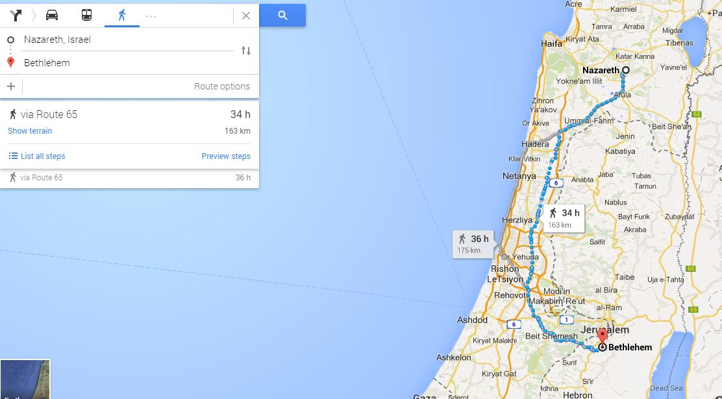This screenshot has width=722, height=399.
Task: Swap origin and destination arrows
Action: coord(246,51)
